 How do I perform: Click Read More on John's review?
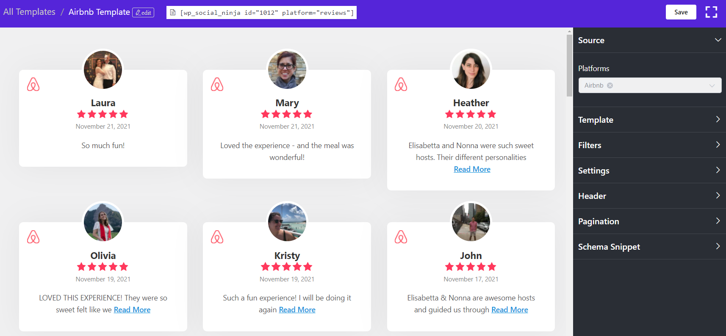[x=510, y=310]
